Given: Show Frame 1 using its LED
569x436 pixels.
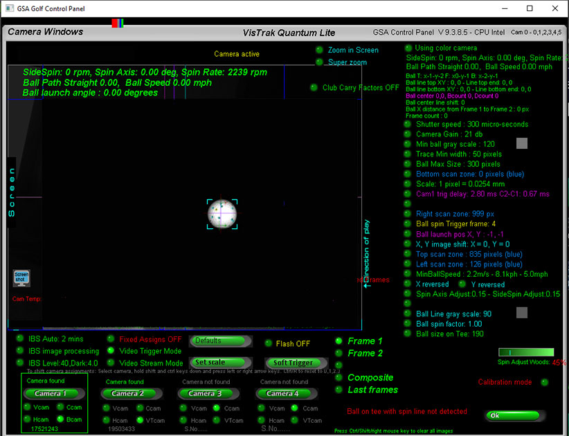Looking at the screenshot, I should coord(338,341).
